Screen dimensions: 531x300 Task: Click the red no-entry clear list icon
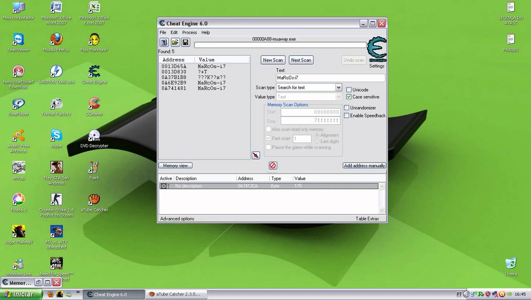tap(273, 165)
